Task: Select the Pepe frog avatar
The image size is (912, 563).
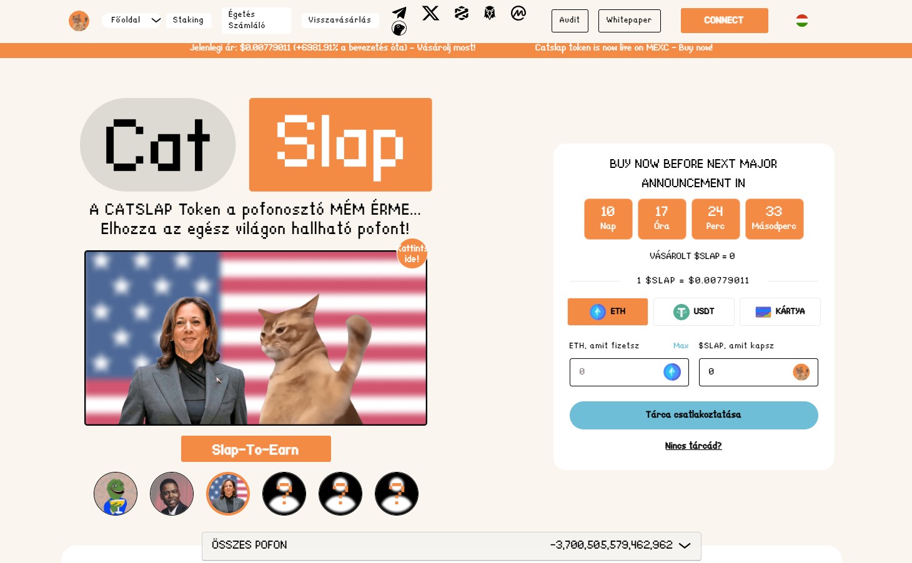Action: pyautogui.click(x=116, y=494)
